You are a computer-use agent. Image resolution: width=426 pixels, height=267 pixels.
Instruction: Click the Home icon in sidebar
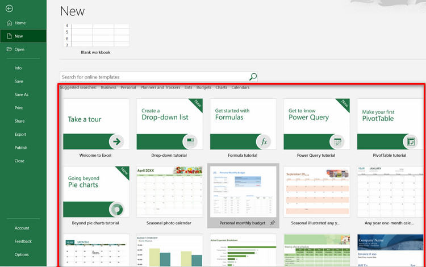(9, 23)
